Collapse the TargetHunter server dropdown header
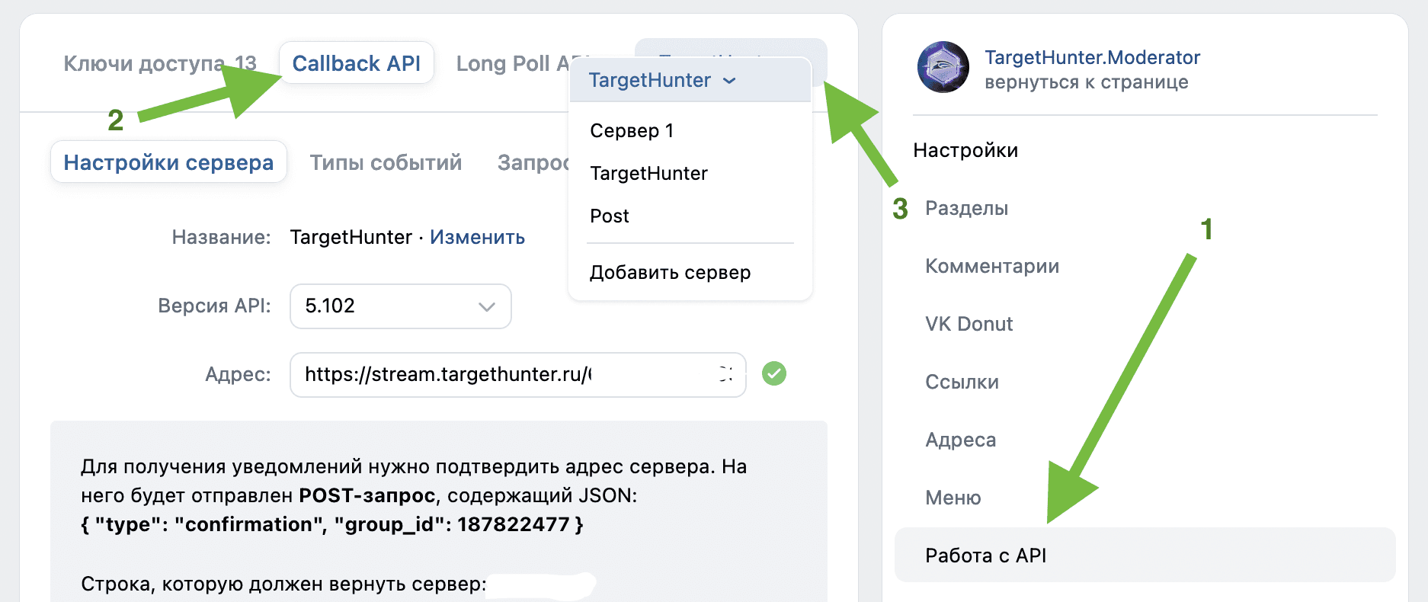 point(661,81)
